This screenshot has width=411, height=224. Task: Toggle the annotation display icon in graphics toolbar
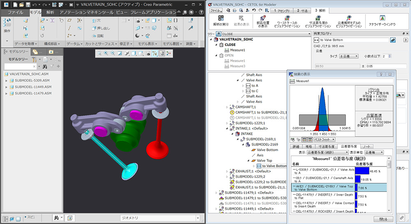[x=162, y=53]
